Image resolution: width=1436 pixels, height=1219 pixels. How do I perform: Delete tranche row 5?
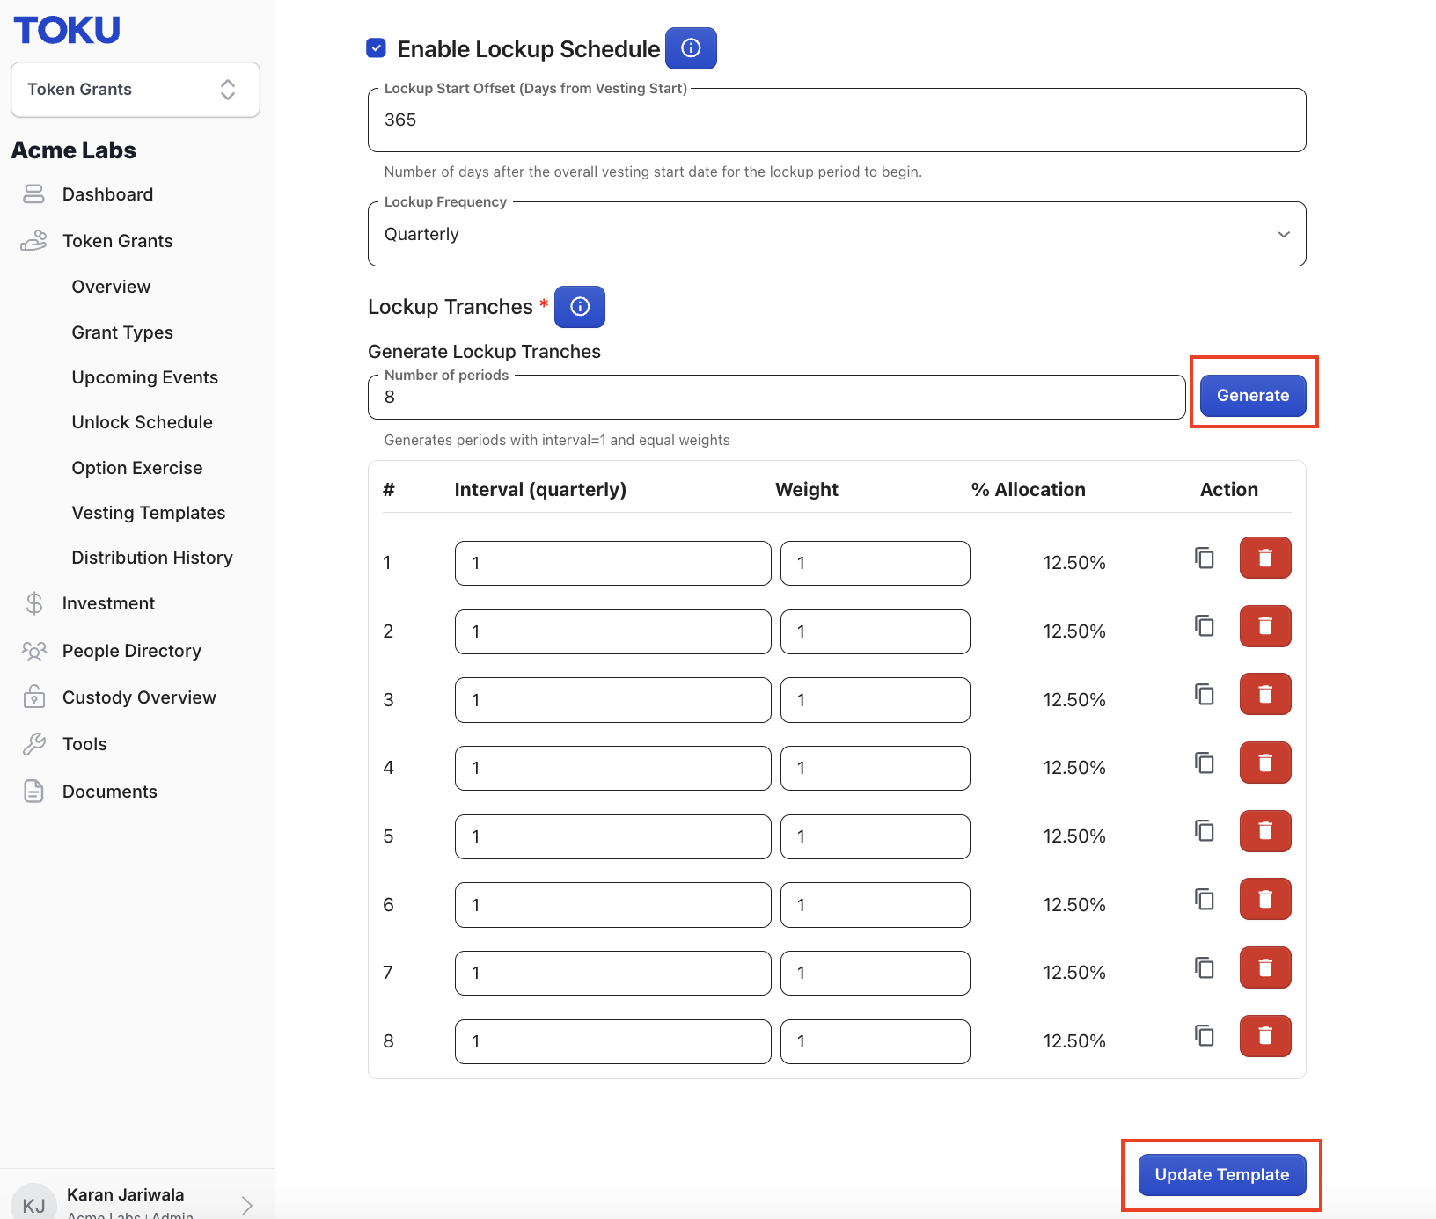(1265, 831)
